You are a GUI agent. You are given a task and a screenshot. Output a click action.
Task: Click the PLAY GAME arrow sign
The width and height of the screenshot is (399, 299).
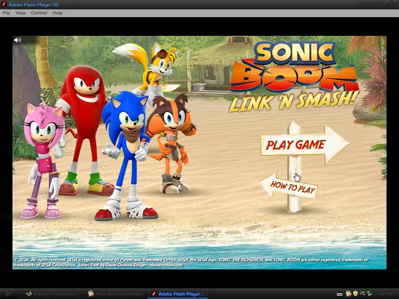(x=305, y=145)
